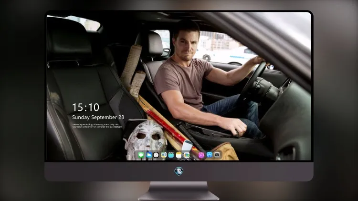Open the Weather app in dock
Screen dimensions: 358x201
149,155
